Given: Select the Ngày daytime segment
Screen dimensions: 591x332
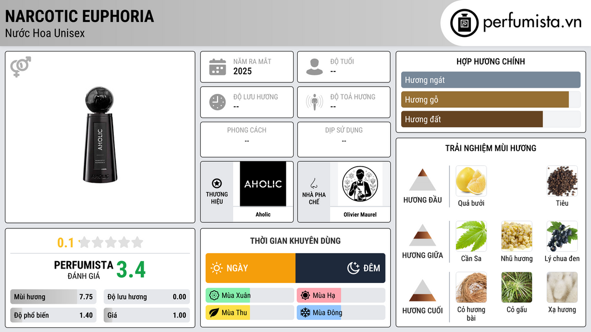Looking at the screenshot, I should click(x=250, y=268).
